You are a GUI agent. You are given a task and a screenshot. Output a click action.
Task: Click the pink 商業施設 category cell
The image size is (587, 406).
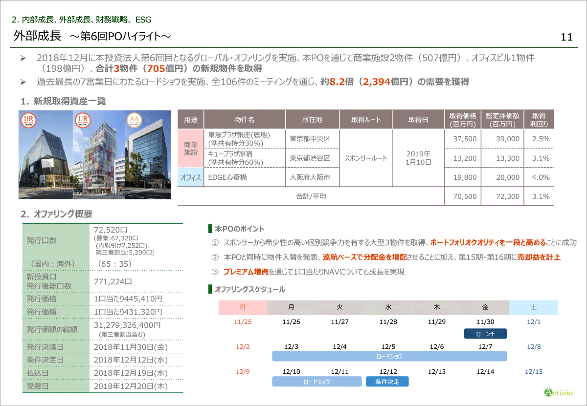190,149
